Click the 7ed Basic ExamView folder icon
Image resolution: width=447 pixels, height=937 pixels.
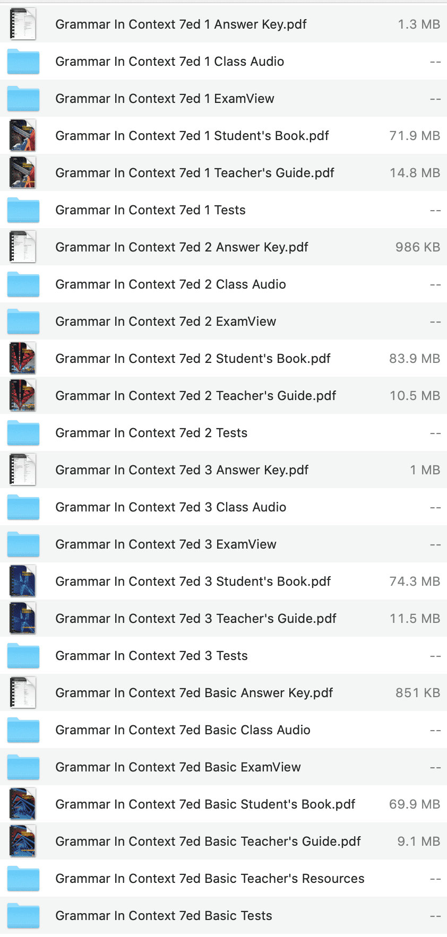click(x=23, y=767)
